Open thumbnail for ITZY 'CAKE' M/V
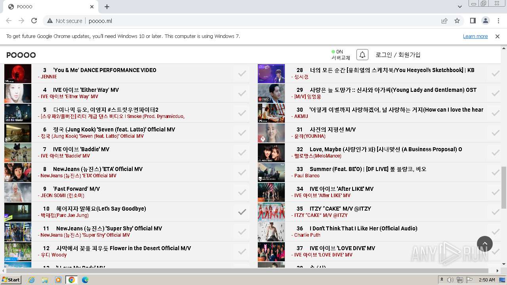 (x=271, y=212)
